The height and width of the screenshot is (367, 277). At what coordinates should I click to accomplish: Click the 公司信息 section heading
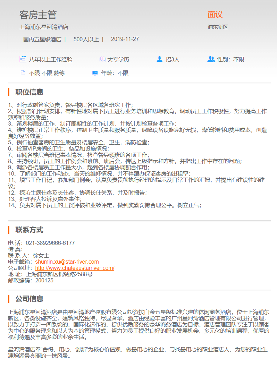pos(29,299)
